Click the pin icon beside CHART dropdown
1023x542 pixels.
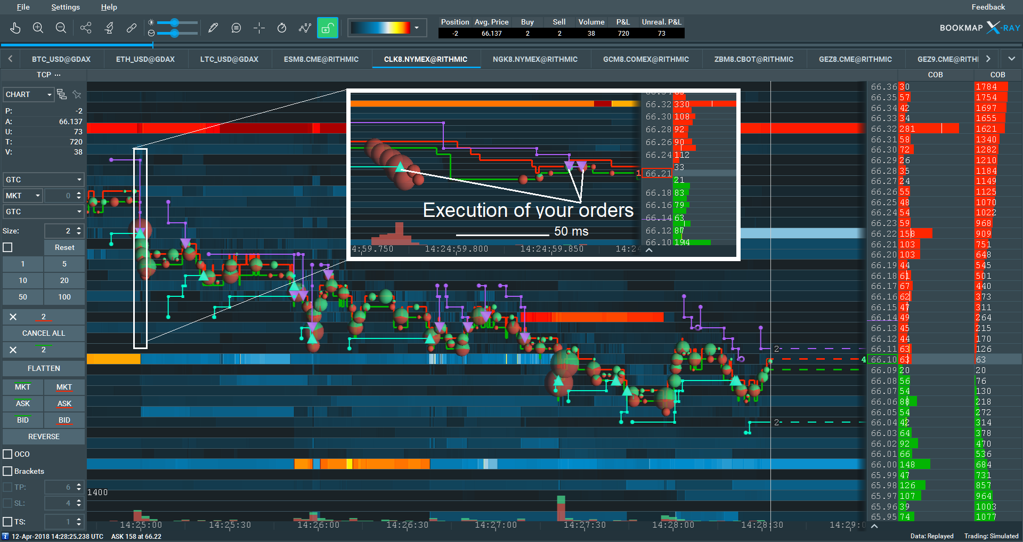[x=77, y=94]
